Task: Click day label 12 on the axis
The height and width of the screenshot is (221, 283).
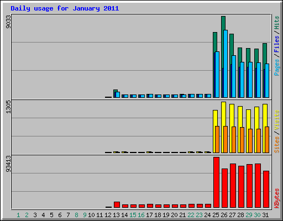Action: 108,215
